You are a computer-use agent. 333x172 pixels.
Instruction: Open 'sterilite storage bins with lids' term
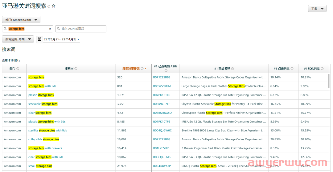(x=47, y=130)
